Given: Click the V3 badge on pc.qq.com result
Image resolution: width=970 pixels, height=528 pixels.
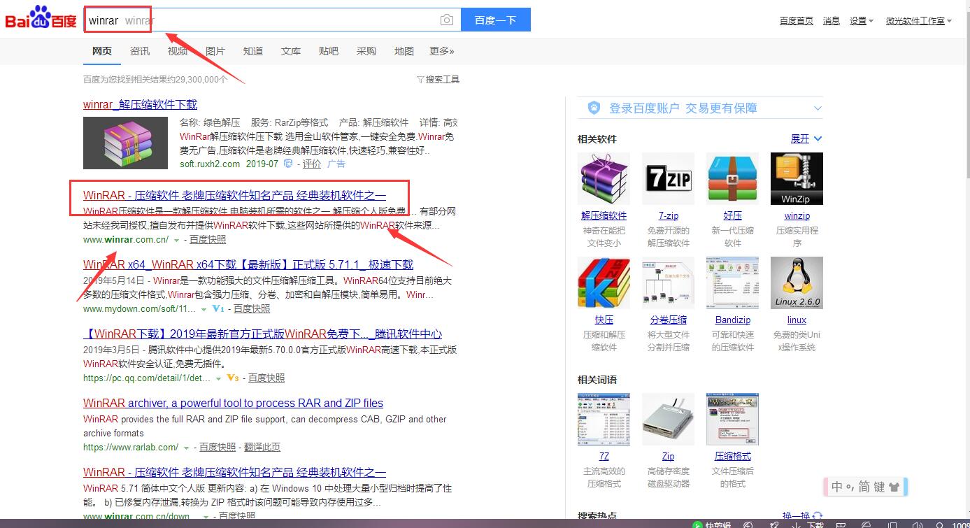Looking at the screenshot, I should [233, 378].
